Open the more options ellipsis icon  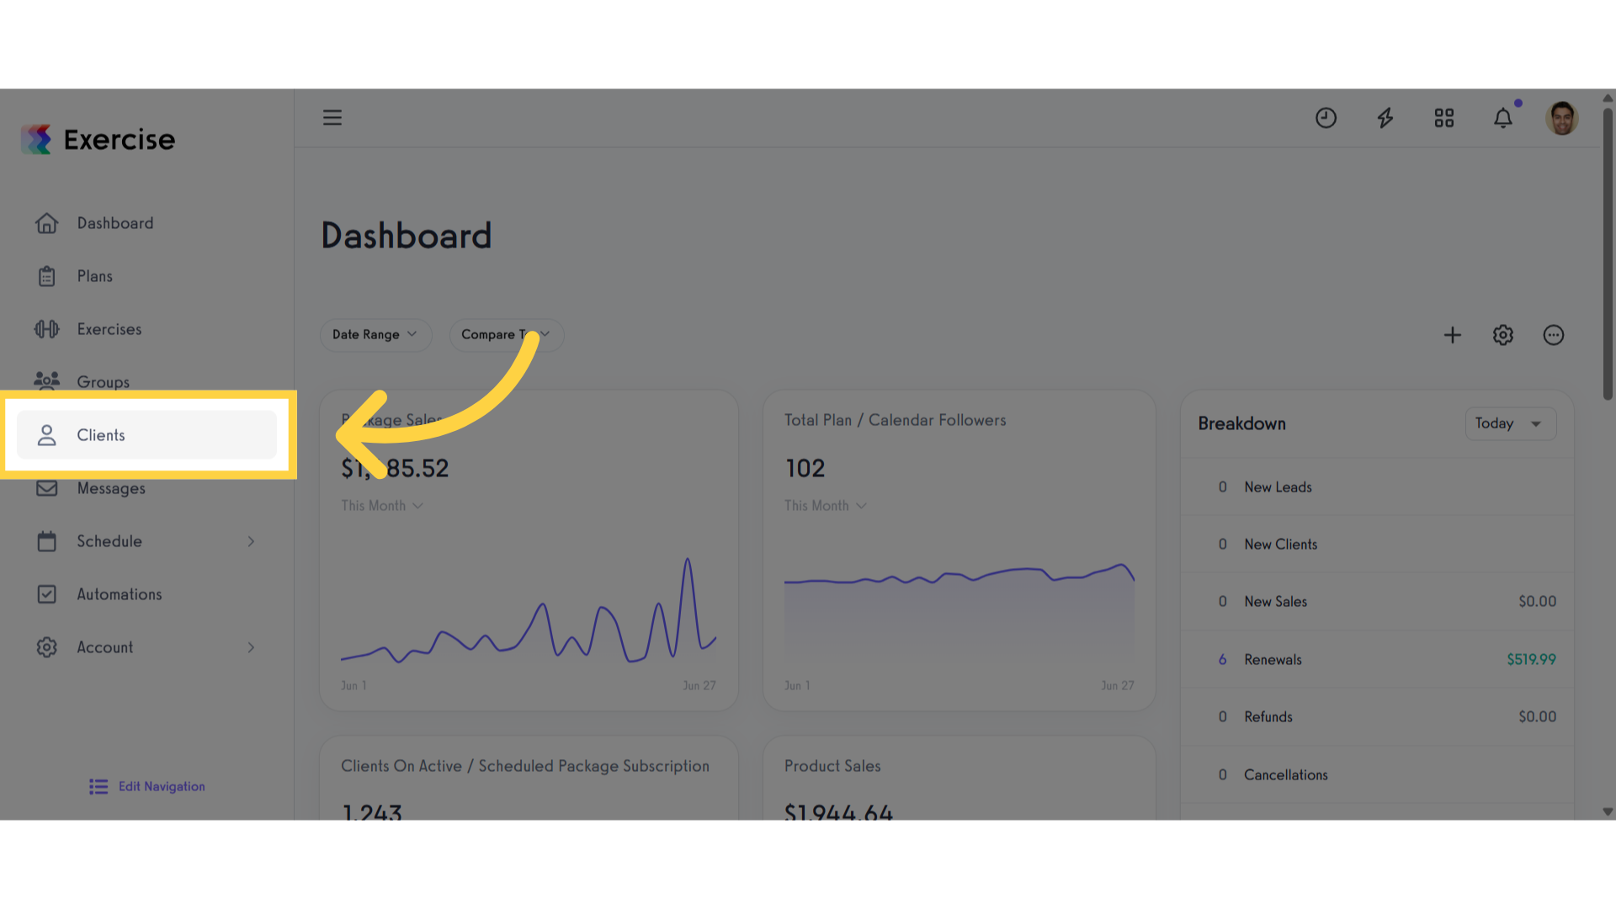click(1554, 335)
